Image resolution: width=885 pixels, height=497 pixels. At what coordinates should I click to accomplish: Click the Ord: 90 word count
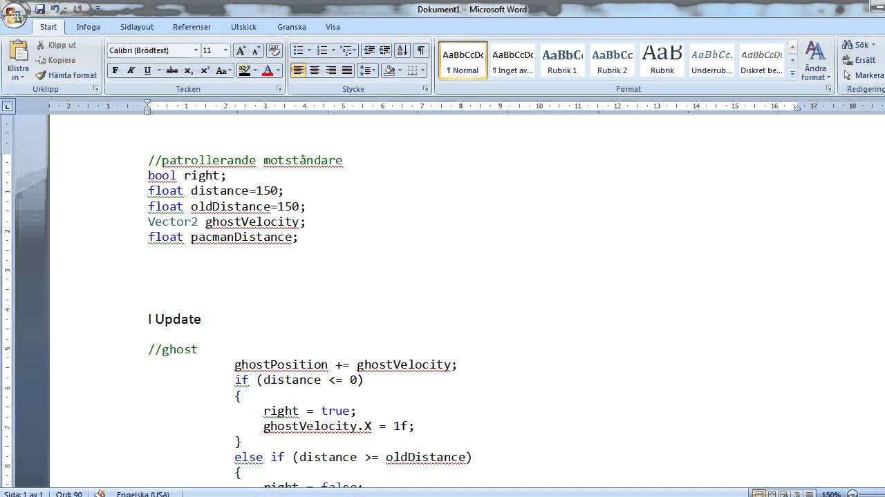pyautogui.click(x=68, y=494)
